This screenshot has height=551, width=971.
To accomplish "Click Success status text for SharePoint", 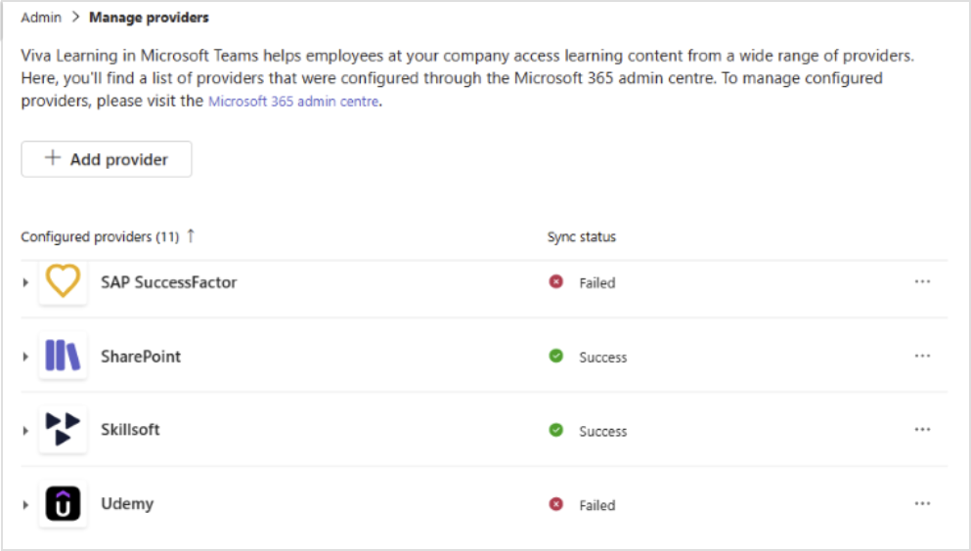I will point(602,357).
